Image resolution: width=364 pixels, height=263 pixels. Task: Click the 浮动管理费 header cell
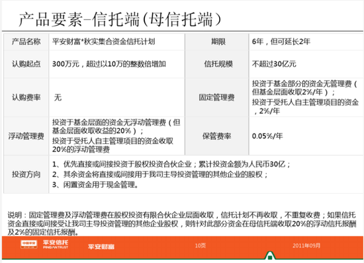(x=26, y=136)
